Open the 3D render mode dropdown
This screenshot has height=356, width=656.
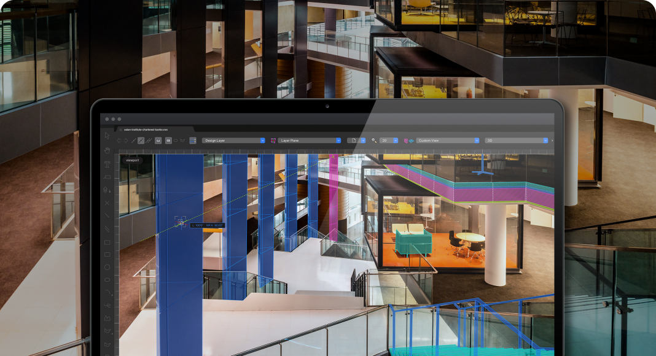pyautogui.click(x=516, y=141)
